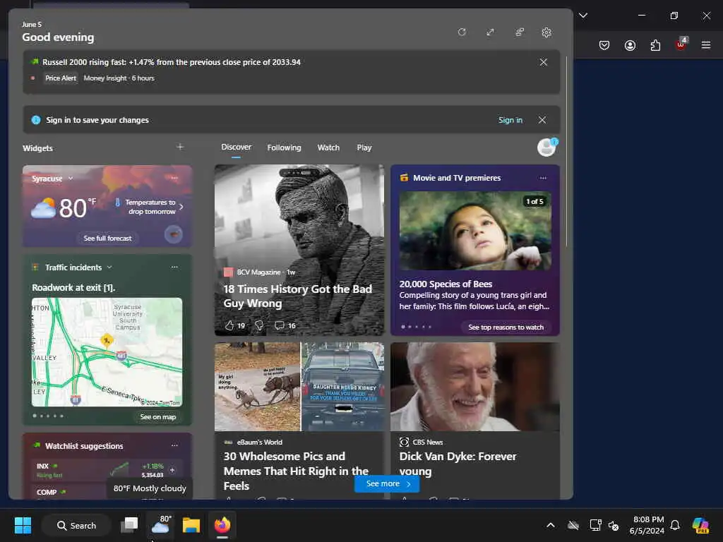
Task: Click Sign in link
Action: coord(510,120)
